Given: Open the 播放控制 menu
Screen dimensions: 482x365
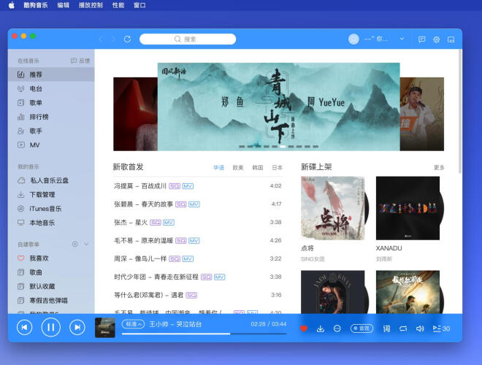Looking at the screenshot, I should (91, 5).
